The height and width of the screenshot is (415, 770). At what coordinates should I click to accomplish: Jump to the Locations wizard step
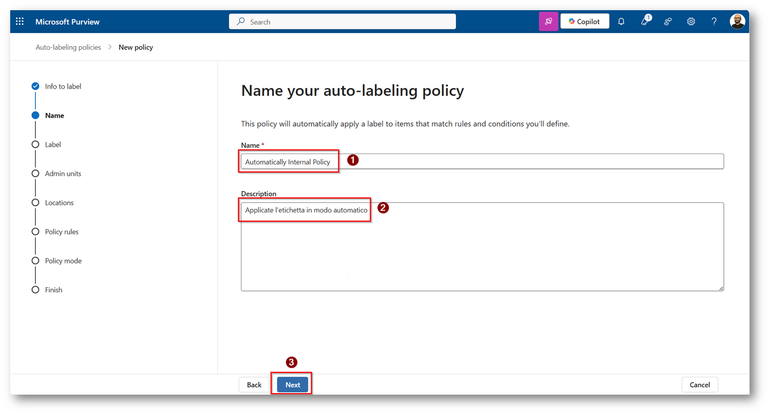(x=59, y=203)
